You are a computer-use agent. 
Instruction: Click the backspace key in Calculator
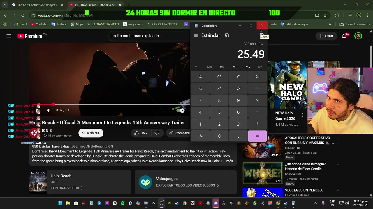(257, 77)
